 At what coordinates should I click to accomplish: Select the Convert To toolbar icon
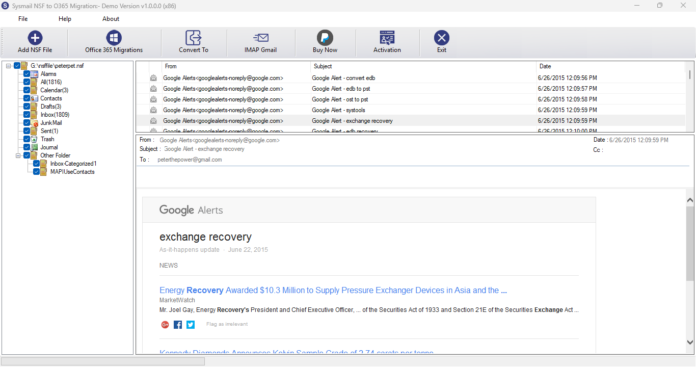click(x=194, y=38)
